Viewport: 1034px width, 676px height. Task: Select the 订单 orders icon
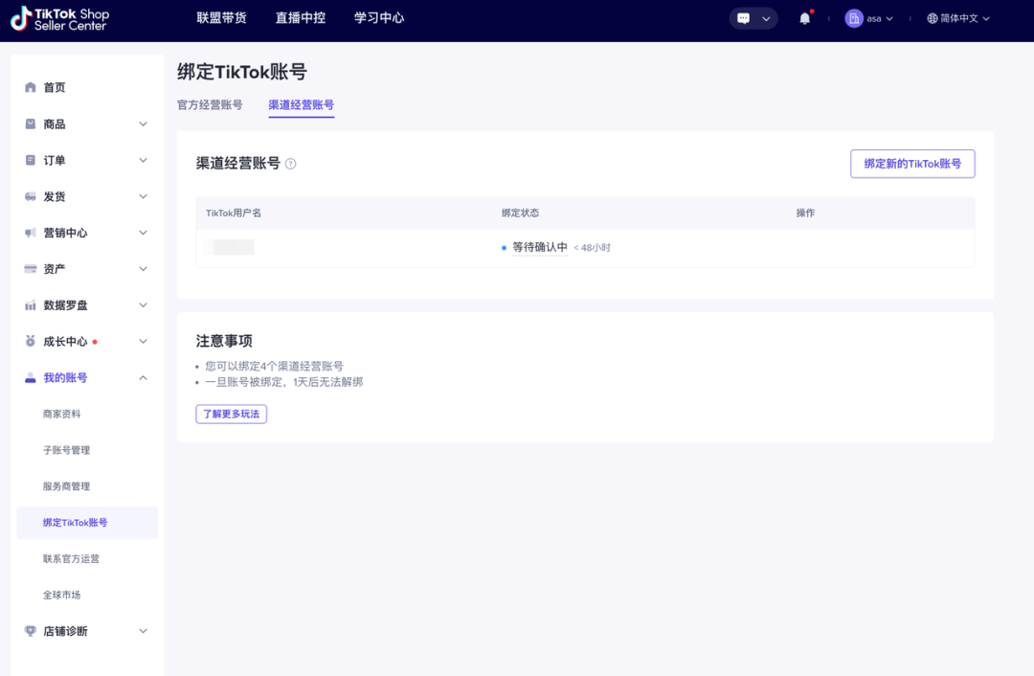[x=30, y=160]
